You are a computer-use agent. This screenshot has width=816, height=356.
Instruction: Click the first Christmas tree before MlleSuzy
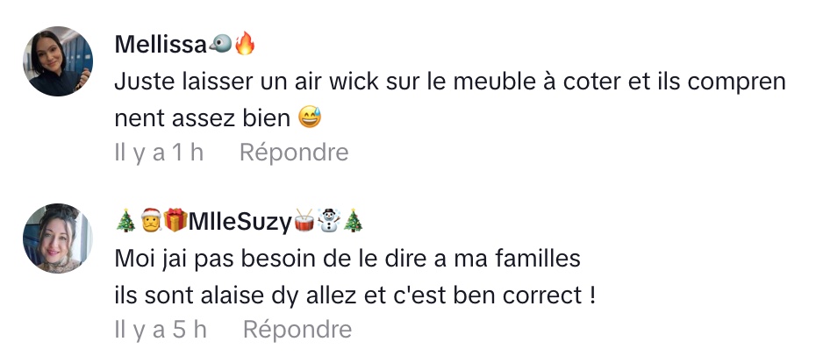(x=126, y=221)
